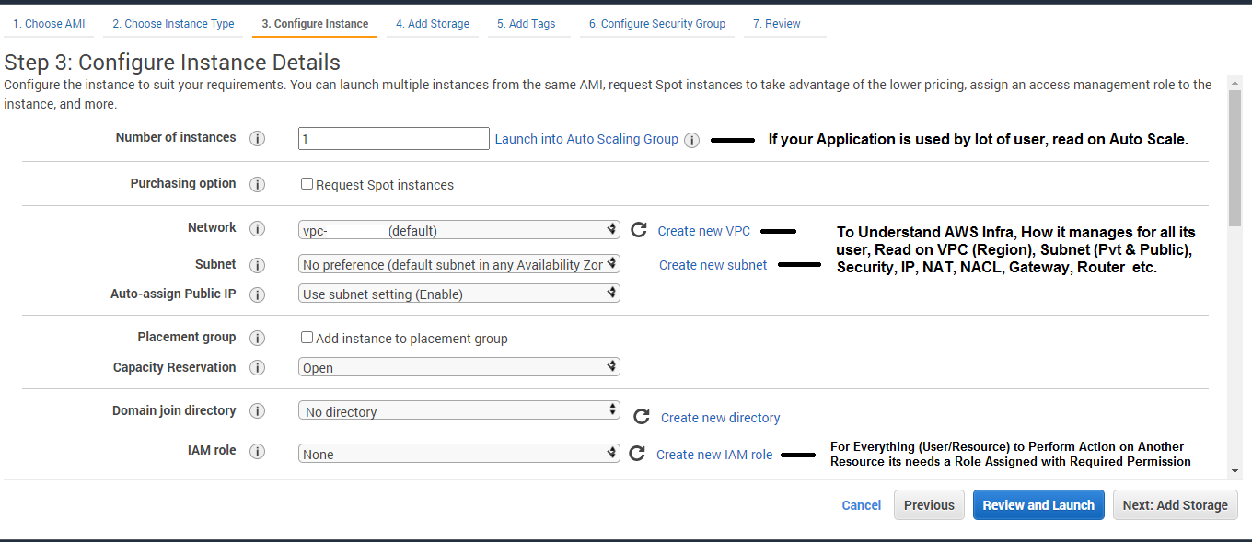Screen dimensions: 1252x542
Task: Click info icon next to Purchasing option
Action: 258,184
